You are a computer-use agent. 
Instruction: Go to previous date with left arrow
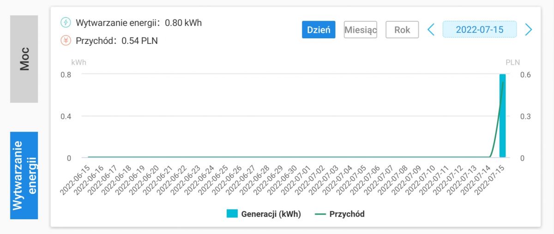[431, 30]
